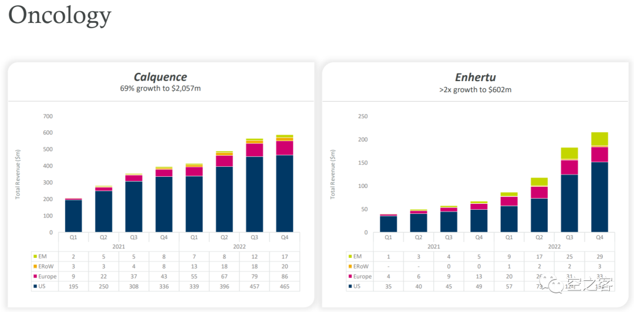Screen dimensions: 634x312
Task: Click the EM legend swatch in the Enhertu table
Action: tap(350, 257)
